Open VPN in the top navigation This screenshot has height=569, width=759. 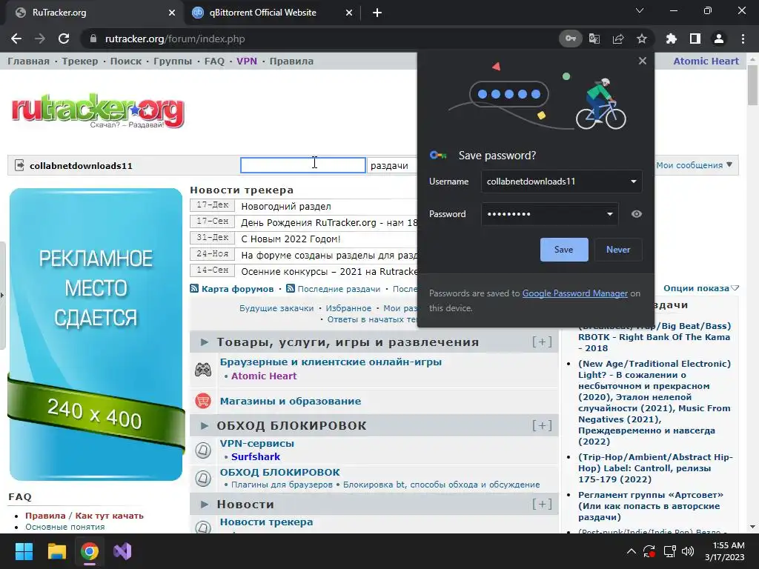(247, 61)
